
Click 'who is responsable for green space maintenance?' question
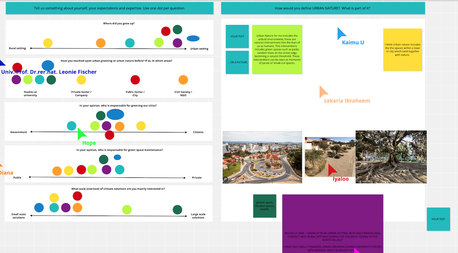pyautogui.click(x=119, y=150)
